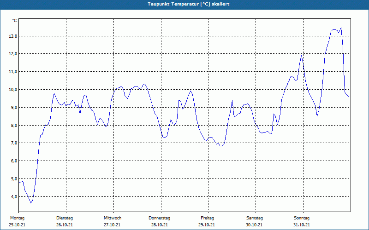Click the '31.10.21' date label
The height and width of the screenshot is (230, 369).
[x=302, y=225]
